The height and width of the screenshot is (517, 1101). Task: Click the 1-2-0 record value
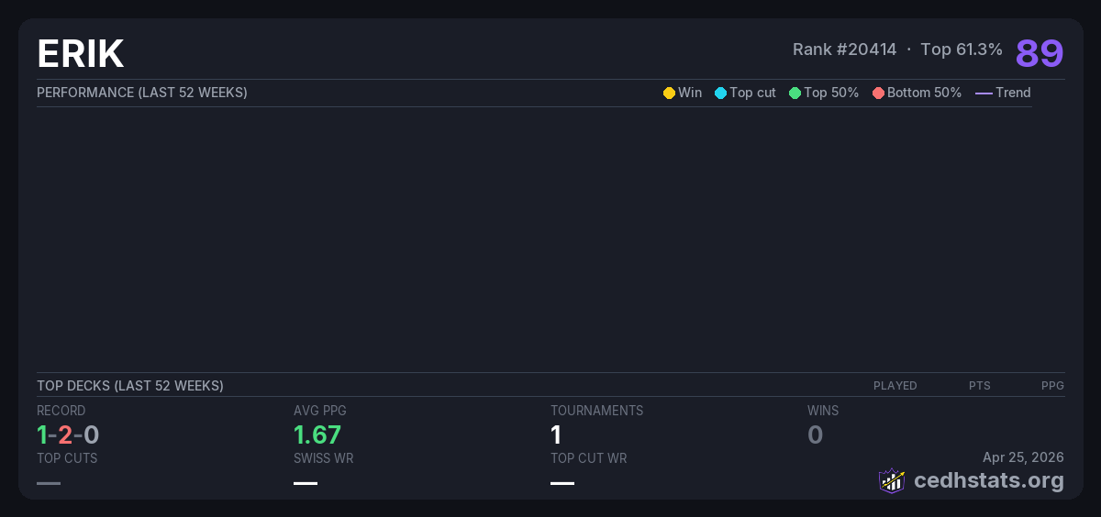tap(68, 434)
